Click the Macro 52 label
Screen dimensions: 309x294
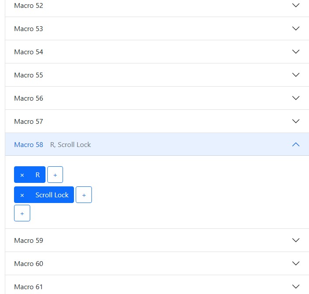point(28,5)
